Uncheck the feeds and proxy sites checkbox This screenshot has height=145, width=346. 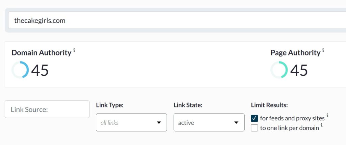254,118
